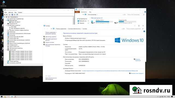Expand the Network adapters node
This screenshot has width=175, height=98.
tap(6, 61)
